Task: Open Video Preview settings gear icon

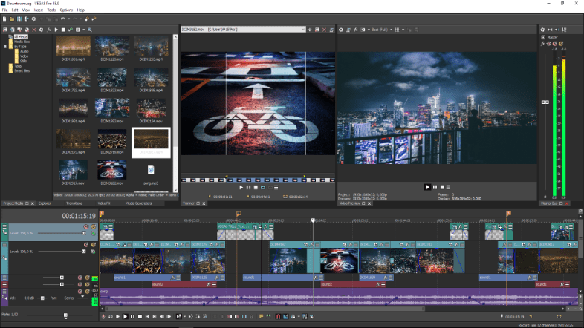Action: tap(341, 30)
